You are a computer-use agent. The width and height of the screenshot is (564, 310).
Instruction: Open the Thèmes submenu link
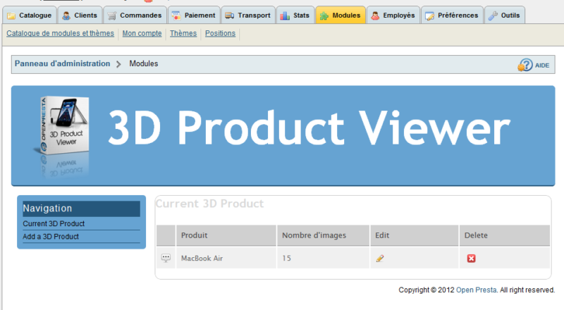183,33
